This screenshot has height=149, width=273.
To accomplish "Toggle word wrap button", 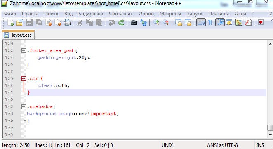I will pyautogui.click(x=201, y=22).
